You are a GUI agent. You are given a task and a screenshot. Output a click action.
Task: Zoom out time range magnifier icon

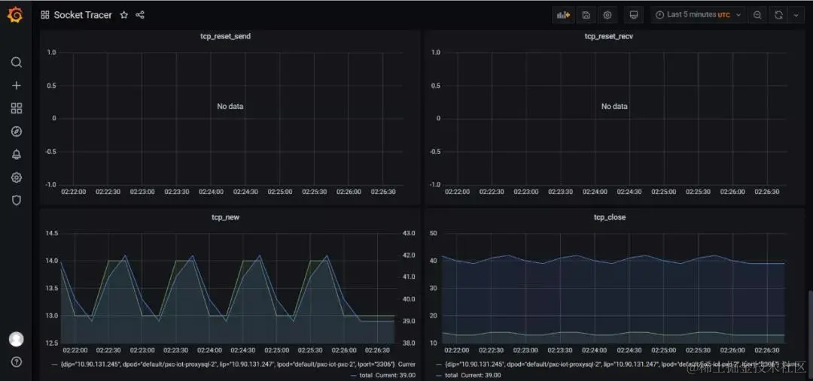click(757, 15)
